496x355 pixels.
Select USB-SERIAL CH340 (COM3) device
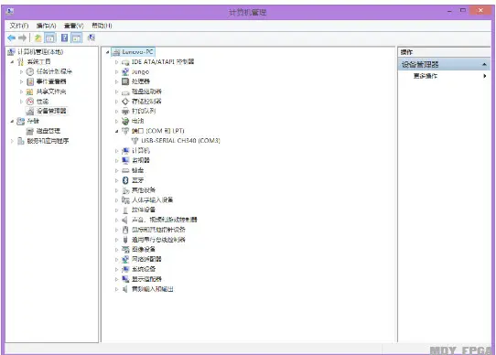180,141
